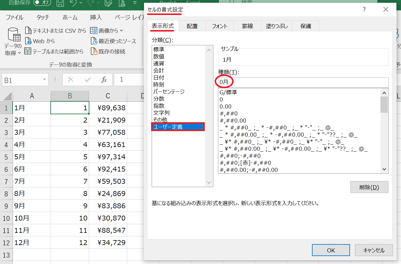Click the 削除(D) button
The height and width of the screenshot is (264, 401).
pyautogui.click(x=369, y=187)
